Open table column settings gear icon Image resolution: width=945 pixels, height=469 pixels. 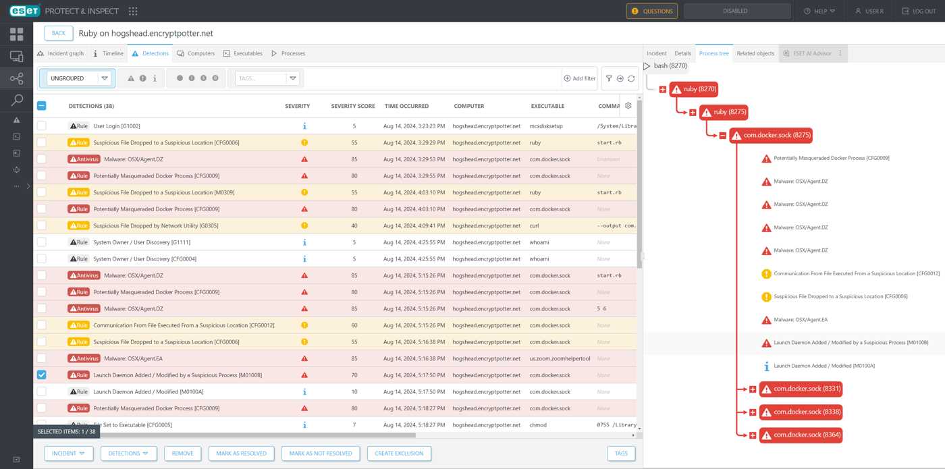628,106
